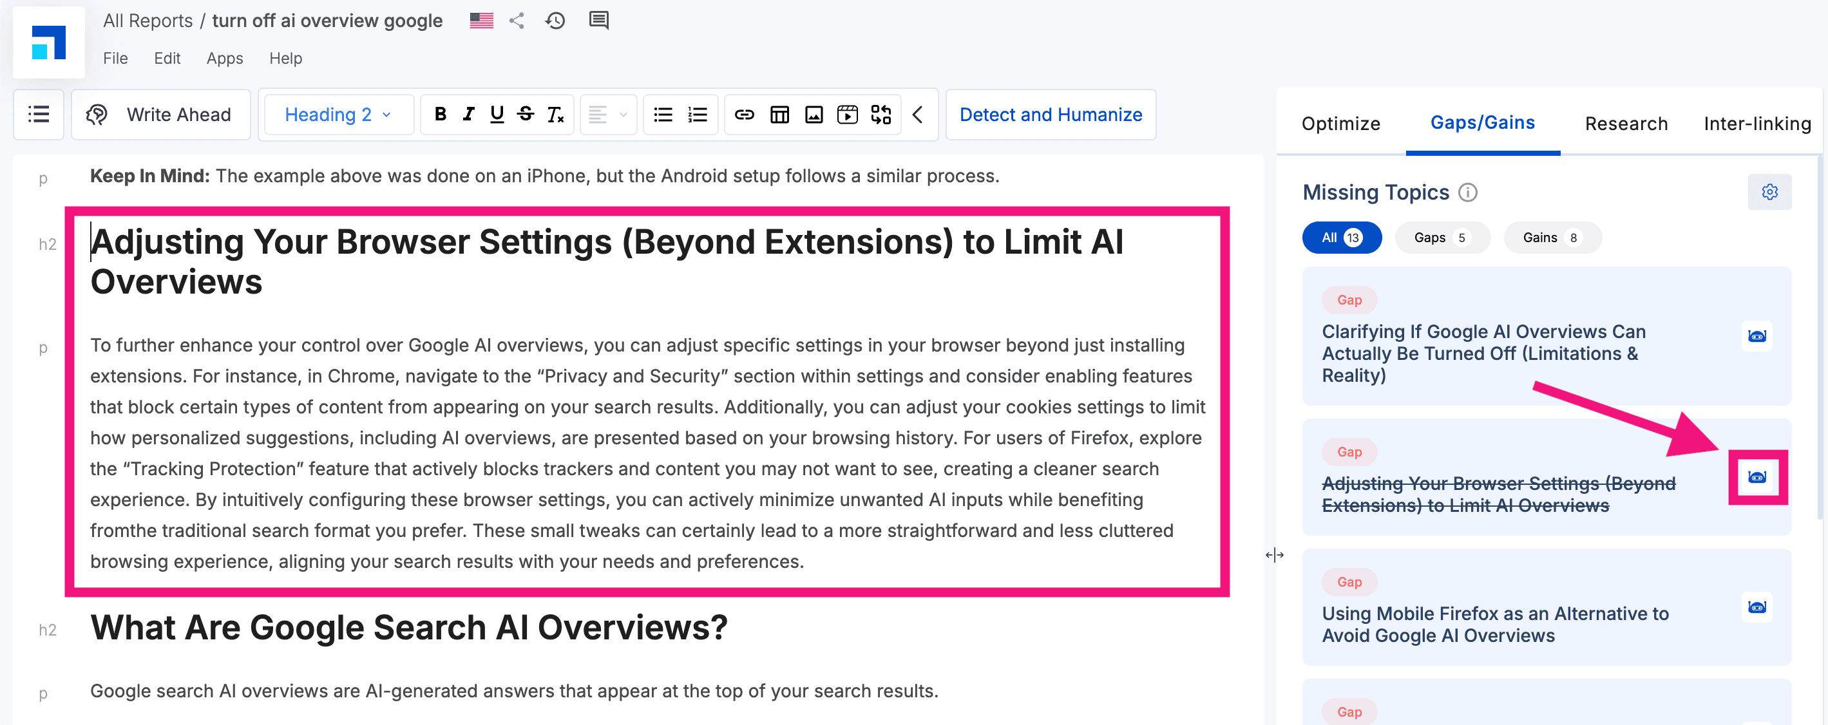Click the find and replace icon
This screenshot has height=725, width=1828.
[881, 114]
